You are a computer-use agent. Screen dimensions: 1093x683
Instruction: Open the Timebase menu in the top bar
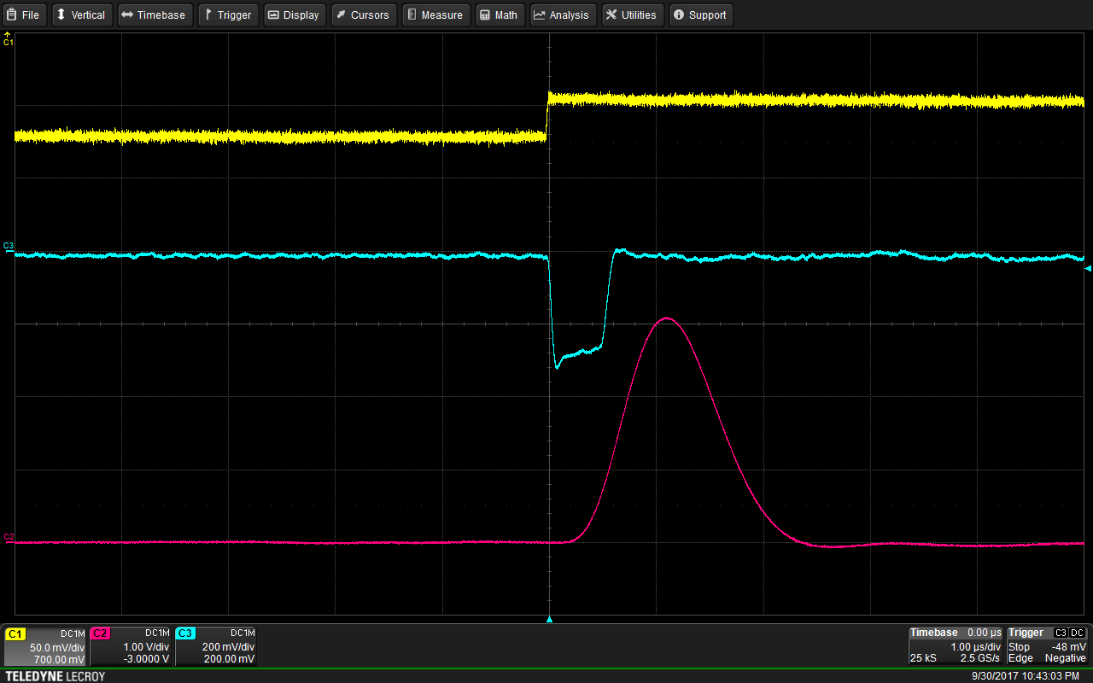click(x=154, y=15)
